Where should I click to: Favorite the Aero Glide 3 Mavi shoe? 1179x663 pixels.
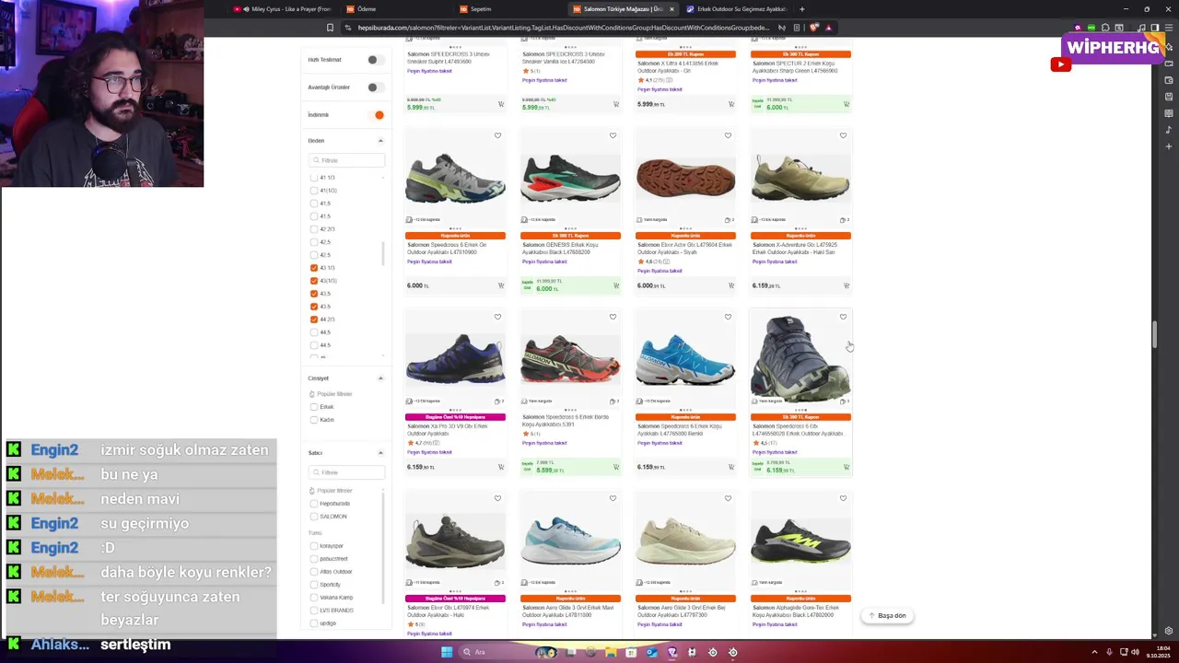[x=613, y=498]
